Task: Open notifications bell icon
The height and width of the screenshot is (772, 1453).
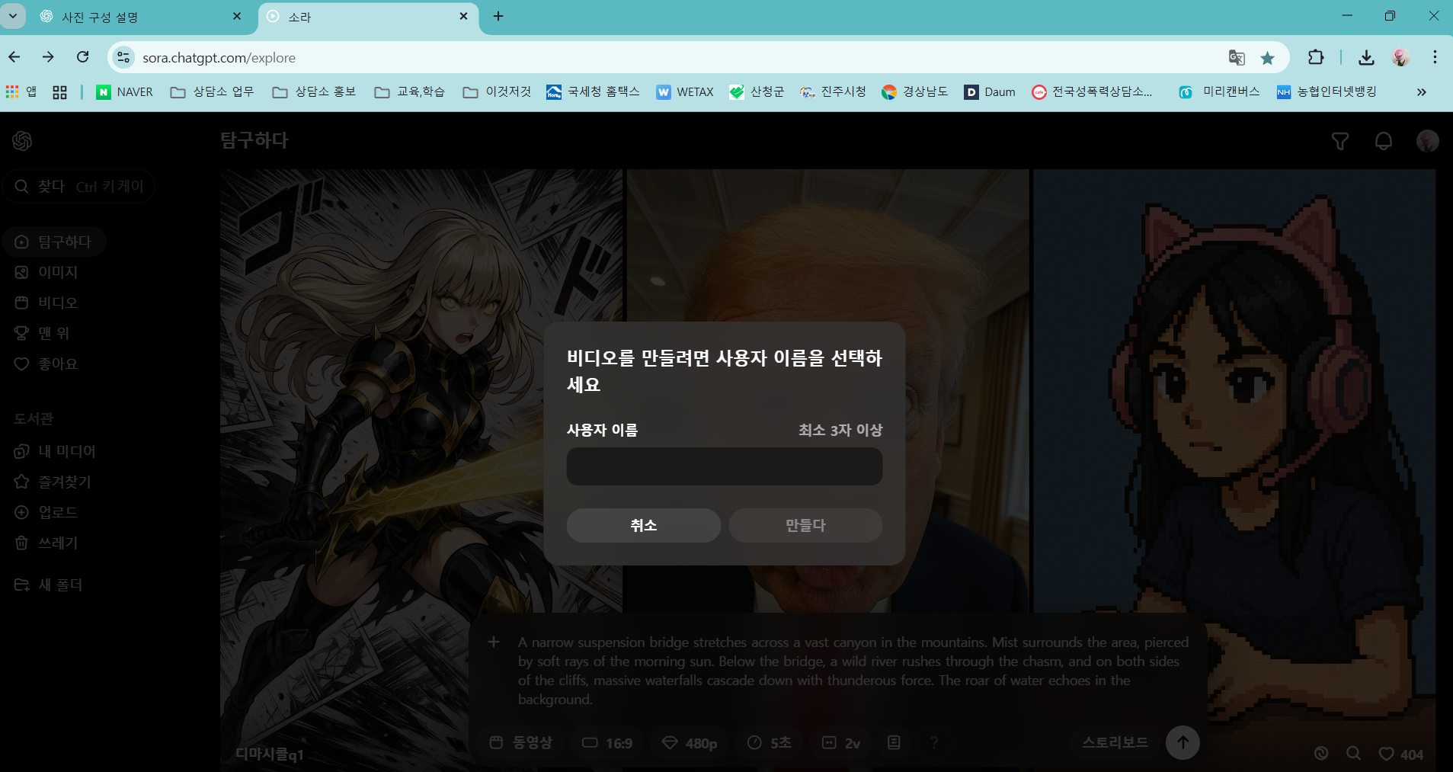Action: [x=1384, y=141]
